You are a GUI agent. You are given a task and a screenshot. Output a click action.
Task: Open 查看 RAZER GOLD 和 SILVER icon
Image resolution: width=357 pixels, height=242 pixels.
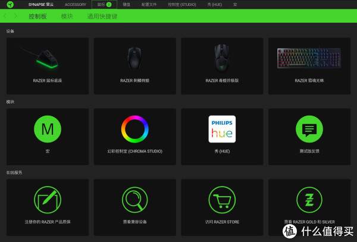(x=309, y=200)
